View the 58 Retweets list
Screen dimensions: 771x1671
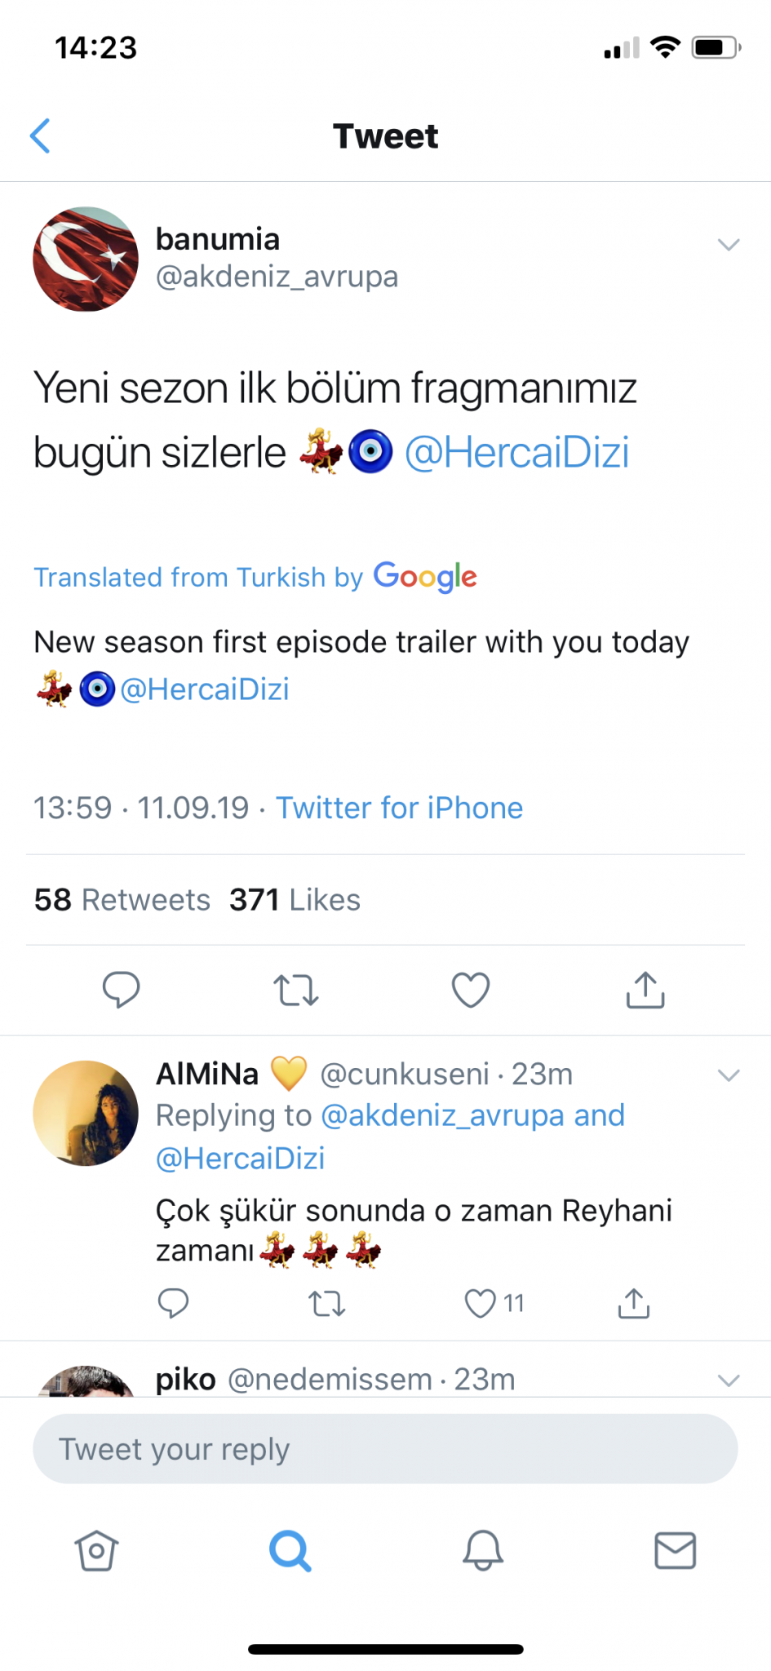click(122, 899)
